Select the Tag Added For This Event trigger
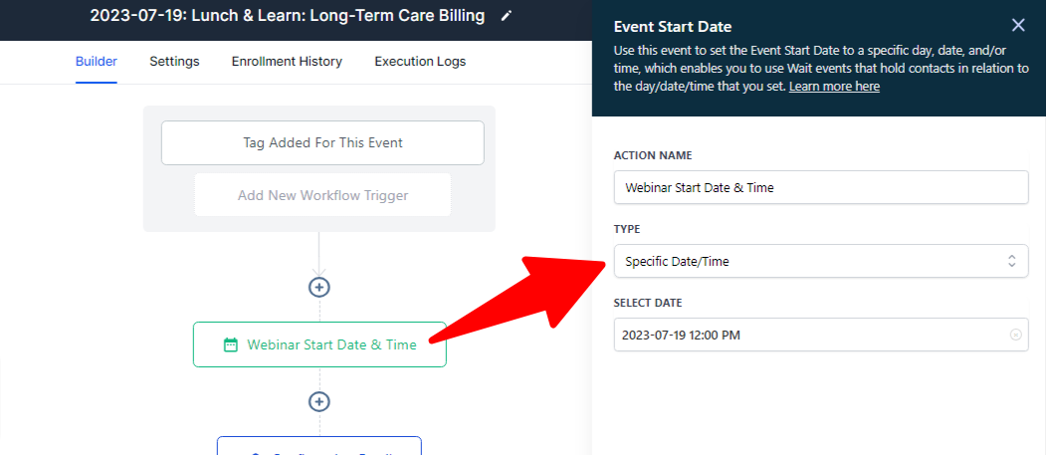Viewport: 1046px width, 455px height. pyautogui.click(x=322, y=142)
